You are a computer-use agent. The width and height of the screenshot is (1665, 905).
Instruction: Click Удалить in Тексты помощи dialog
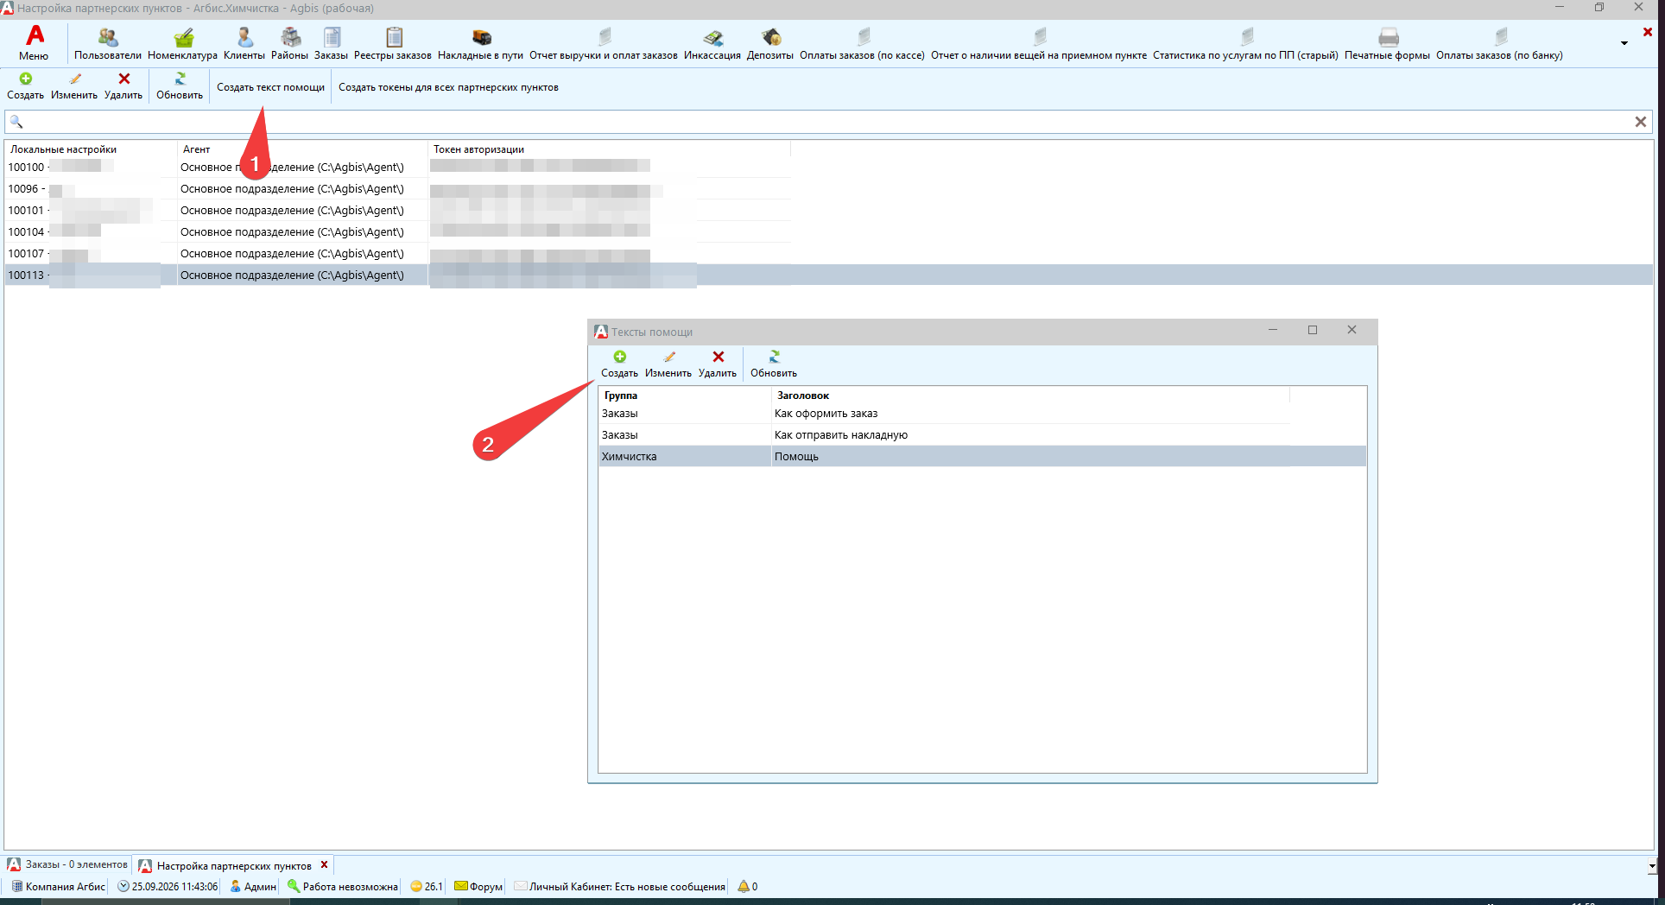click(718, 364)
